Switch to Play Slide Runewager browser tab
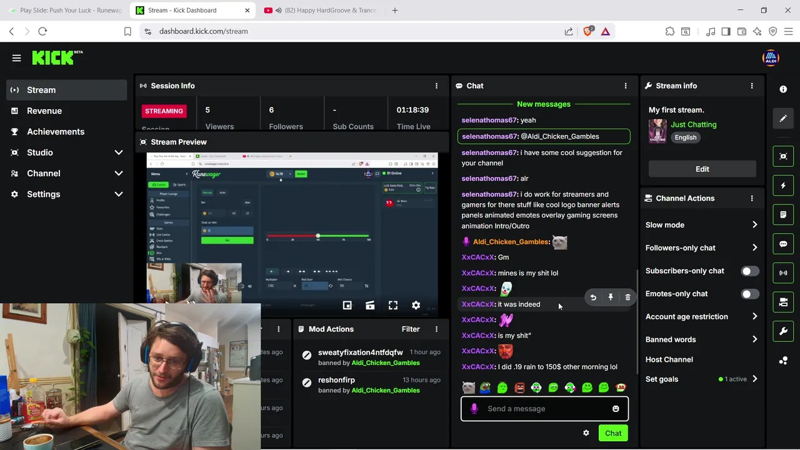Screen dimensions: 800x450 click(66, 10)
